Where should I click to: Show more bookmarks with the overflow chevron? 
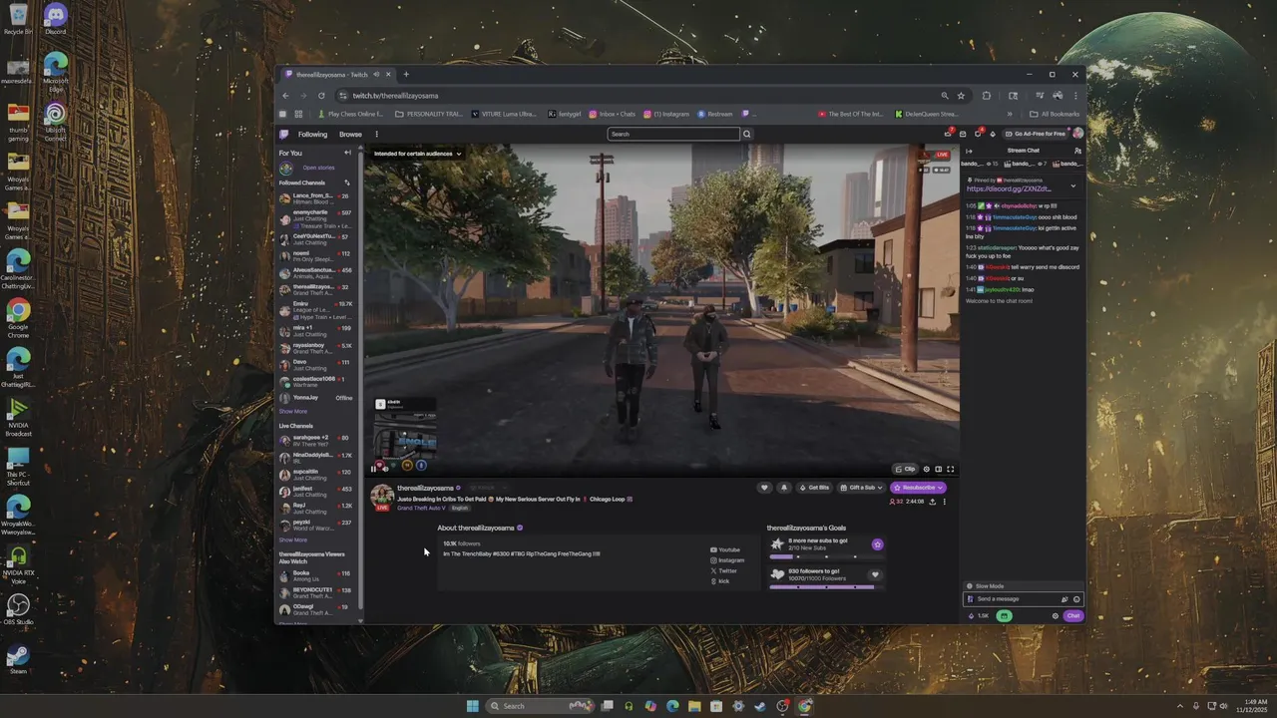pos(1010,114)
